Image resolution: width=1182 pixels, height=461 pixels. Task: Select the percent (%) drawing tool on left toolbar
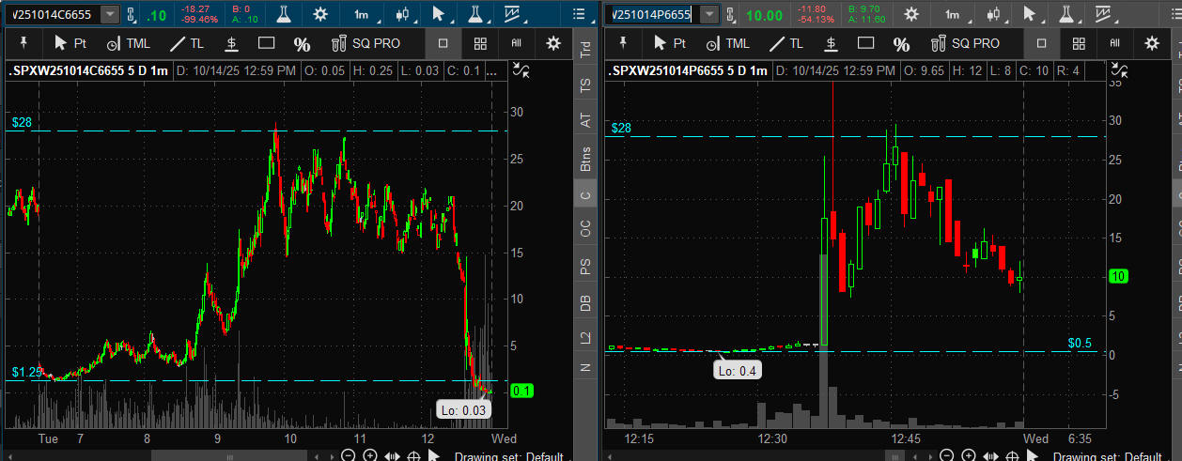coord(302,44)
